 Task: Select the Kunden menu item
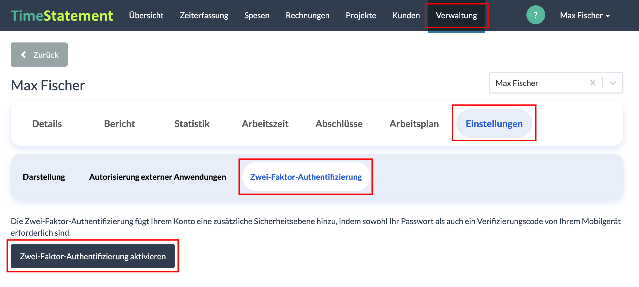coord(406,16)
